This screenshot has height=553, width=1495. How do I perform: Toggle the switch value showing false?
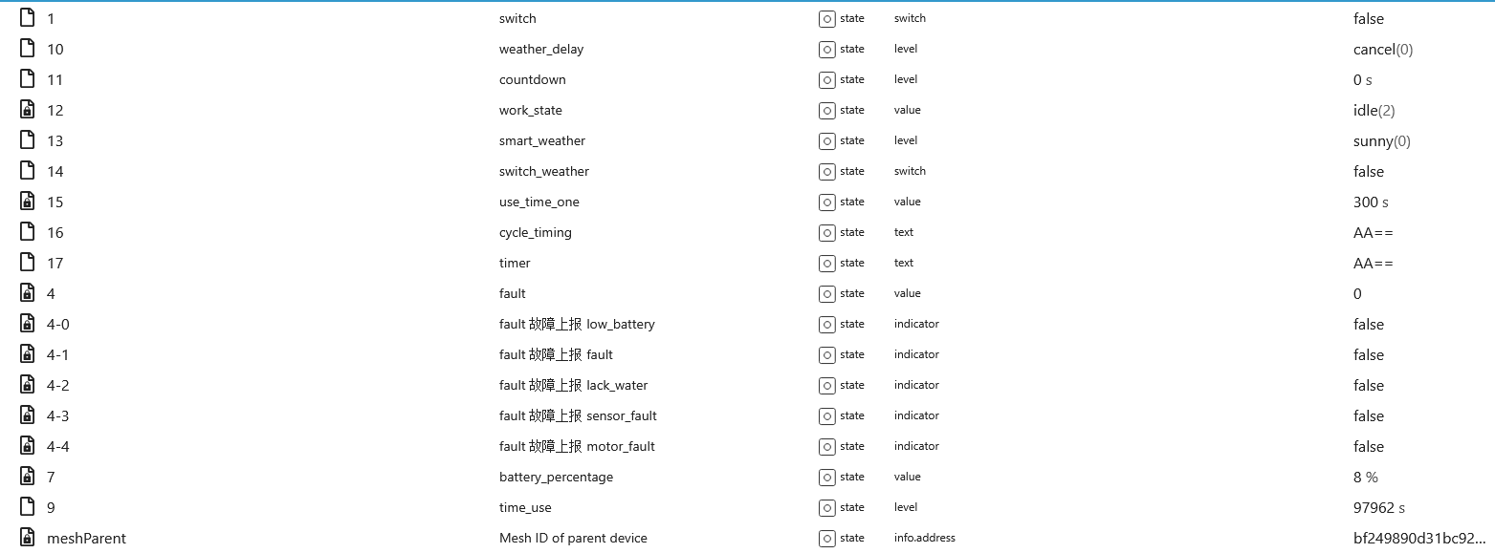[x=1368, y=18]
